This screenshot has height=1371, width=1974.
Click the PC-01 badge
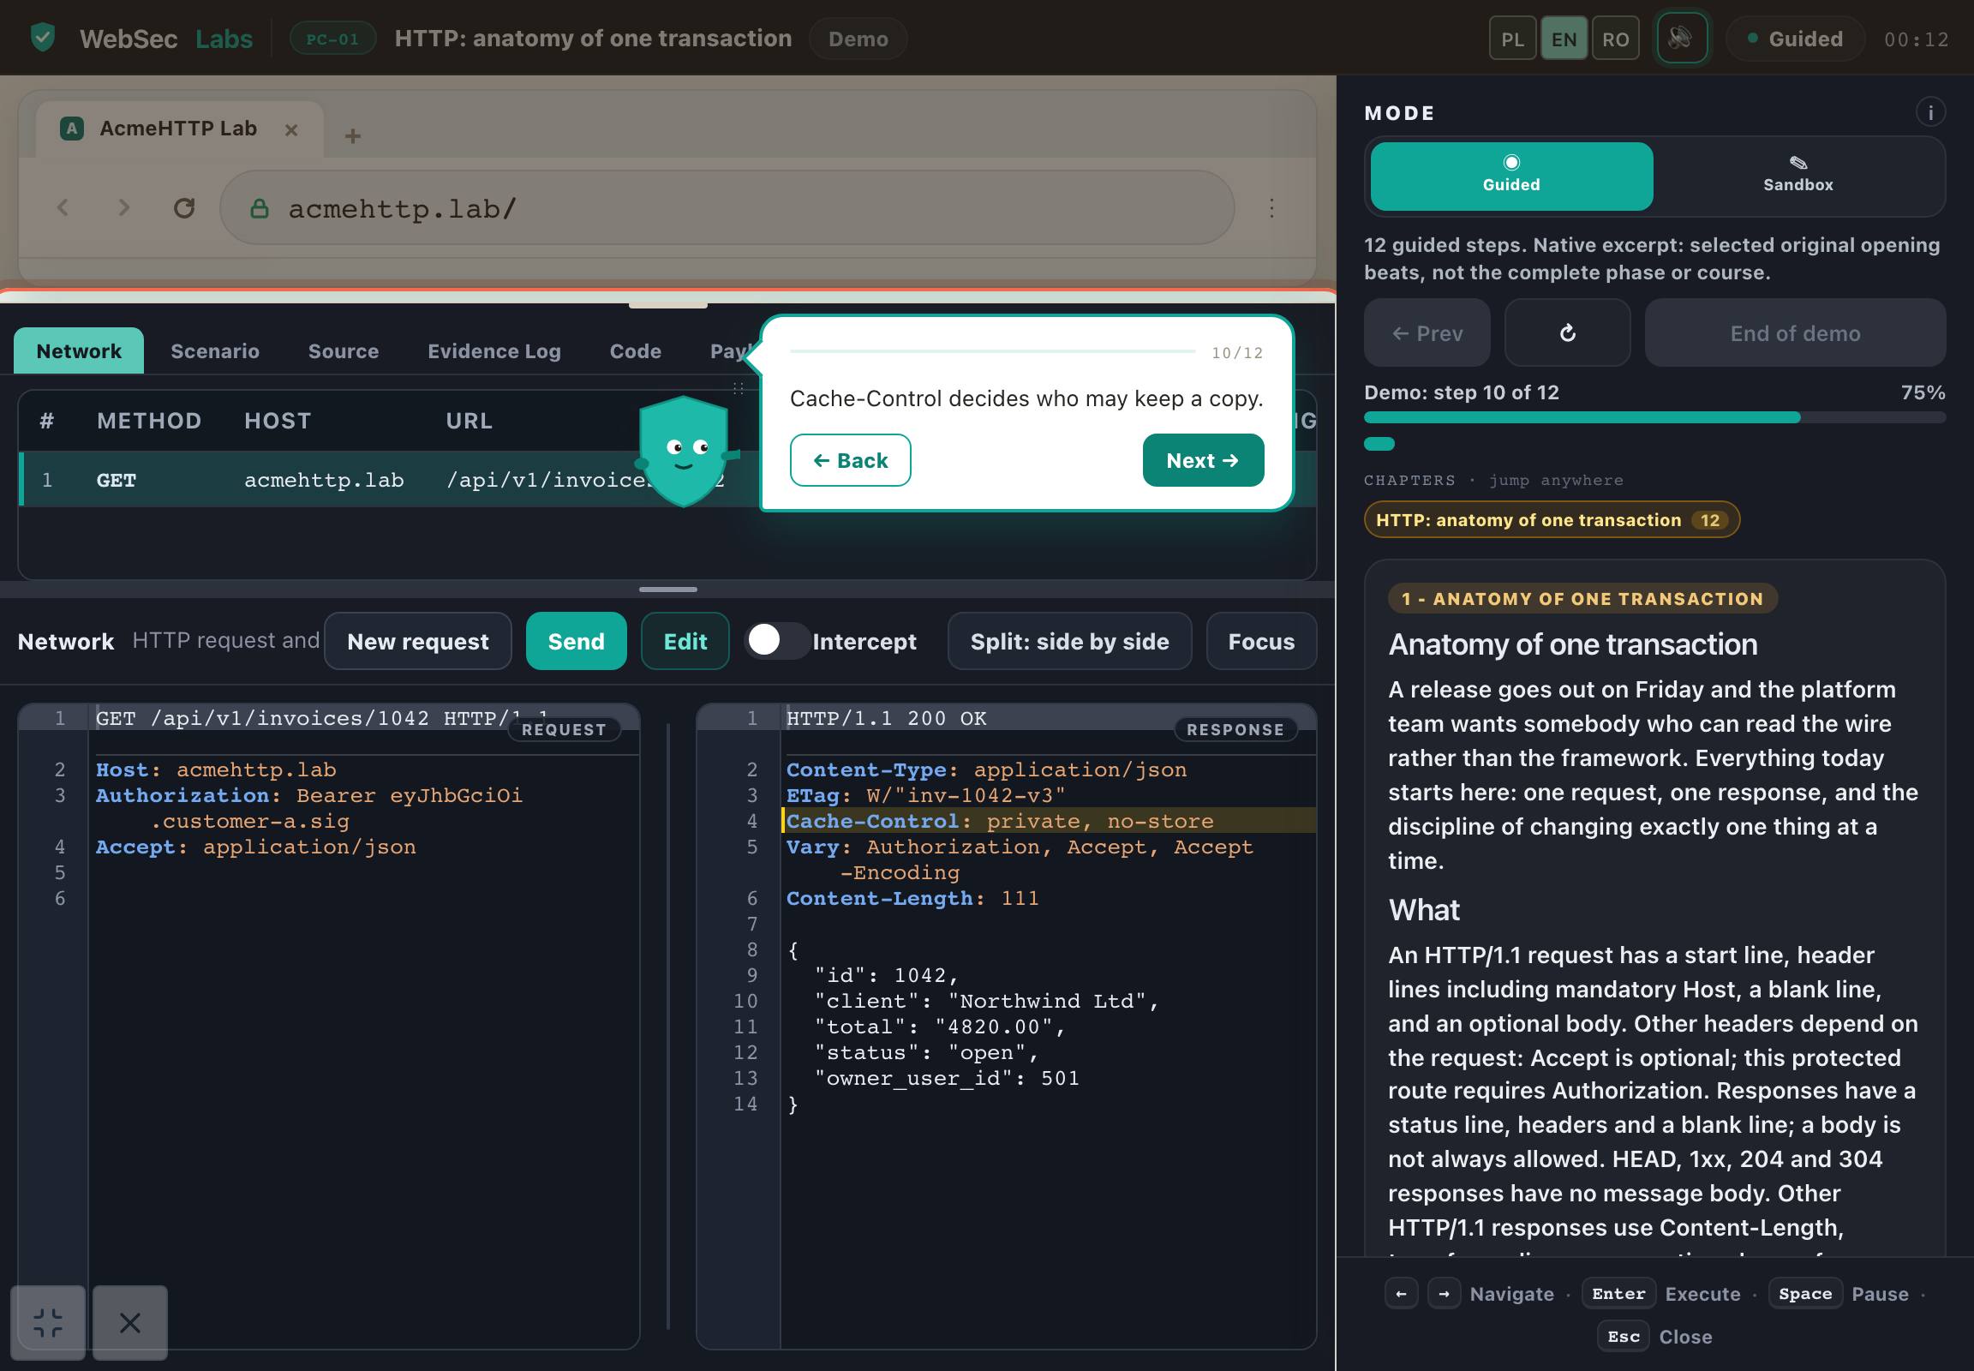[332, 39]
